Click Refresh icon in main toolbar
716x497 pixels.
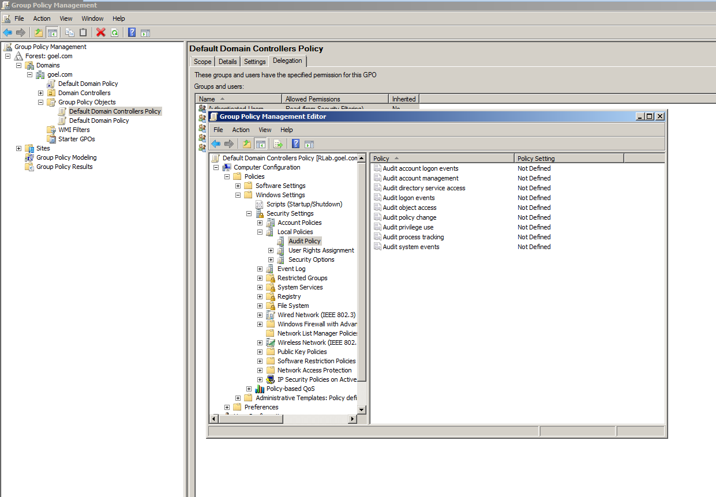pyautogui.click(x=114, y=32)
